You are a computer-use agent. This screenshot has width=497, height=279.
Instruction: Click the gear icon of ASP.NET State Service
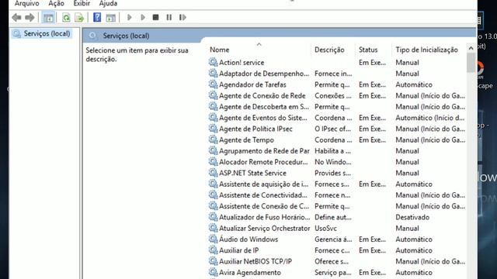[213, 173]
